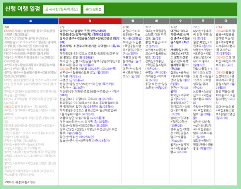The image size is (241, 189).
Task: Open 대간67-31 trip on 7/10
Action: click(132, 35)
